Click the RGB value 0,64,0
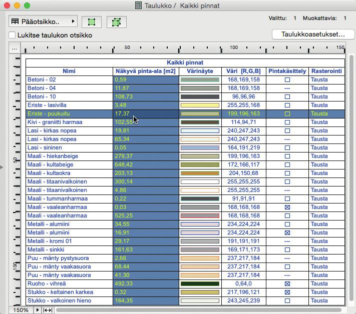Viewport: 356px width, 314px height. 243,284
